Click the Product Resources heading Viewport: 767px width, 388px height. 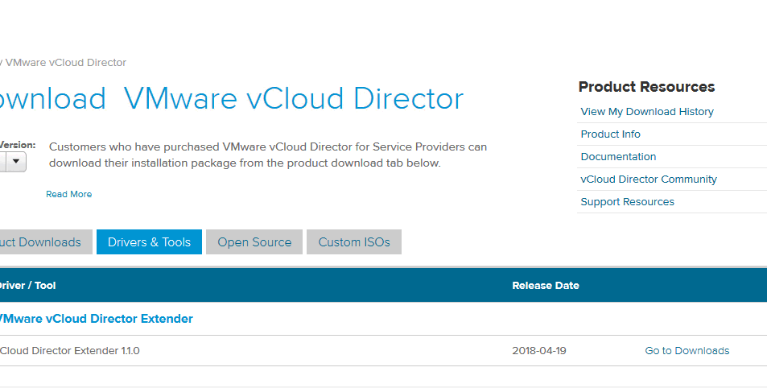click(646, 87)
